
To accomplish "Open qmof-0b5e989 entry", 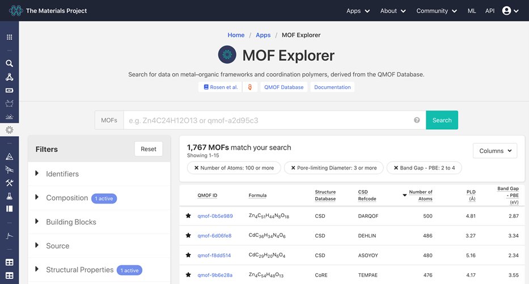I will click(215, 216).
